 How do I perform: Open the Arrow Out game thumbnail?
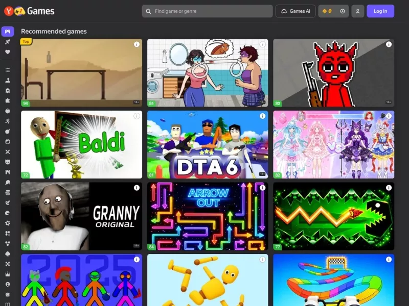pos(208,216)
